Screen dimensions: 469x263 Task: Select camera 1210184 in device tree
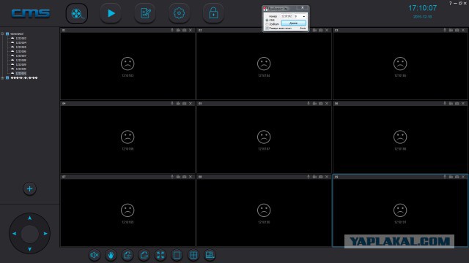tap(21, 42)
